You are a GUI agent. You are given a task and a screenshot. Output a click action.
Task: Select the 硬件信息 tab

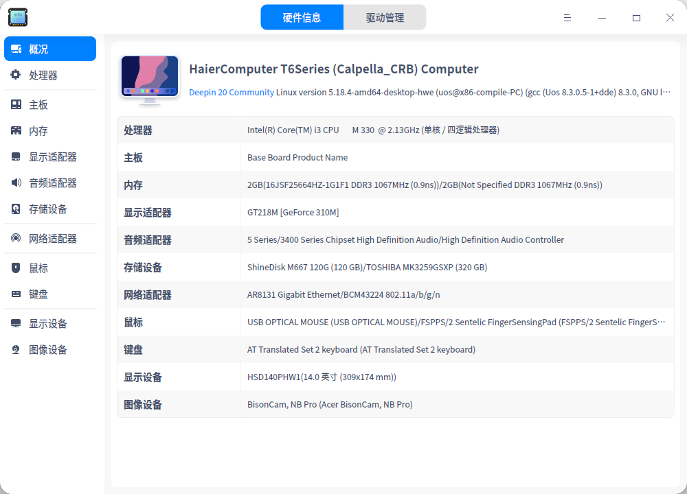pos(302,16)
